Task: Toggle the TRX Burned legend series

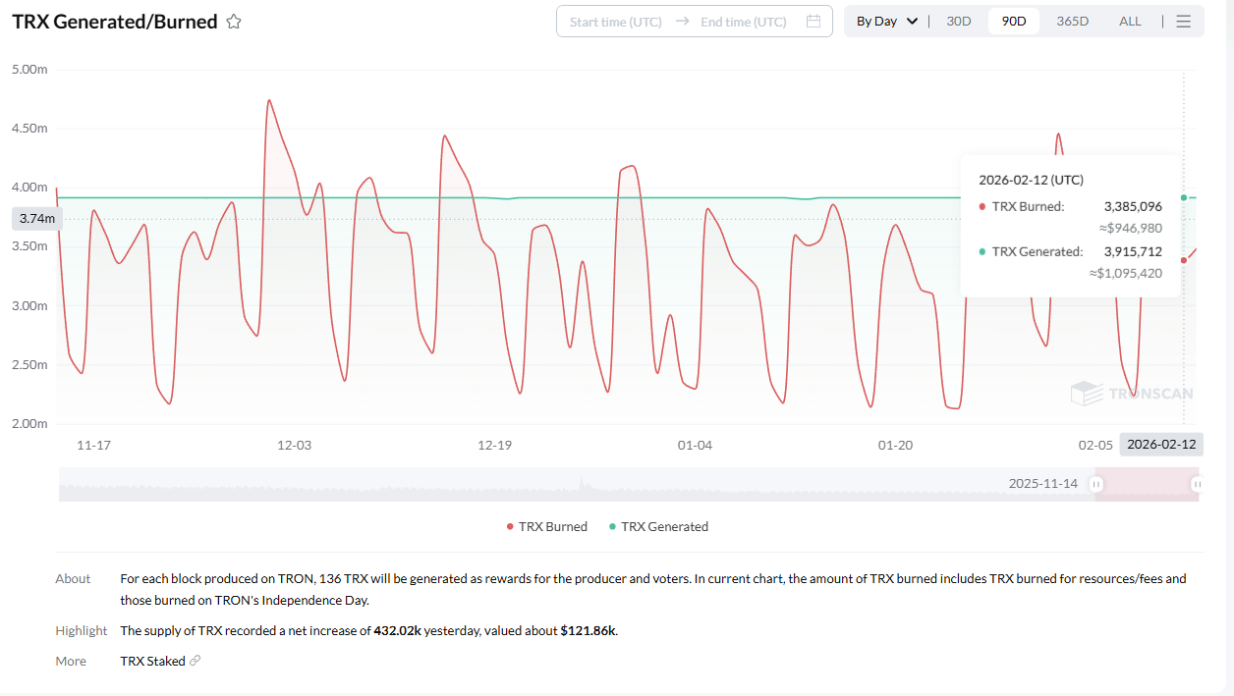Action: click(x=546, y=526)
